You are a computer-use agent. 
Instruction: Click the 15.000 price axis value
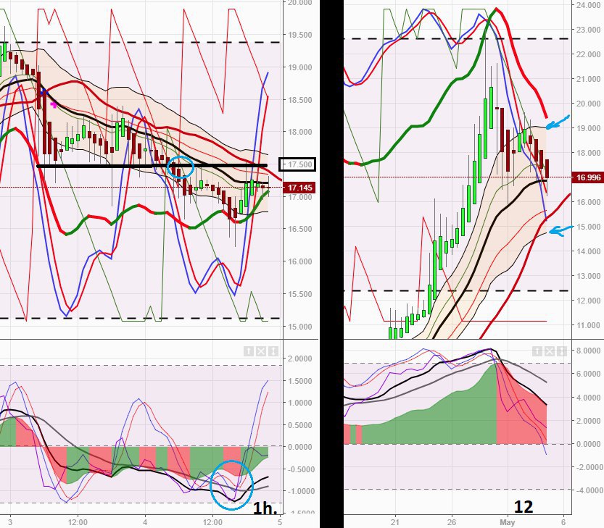[300, 327]
